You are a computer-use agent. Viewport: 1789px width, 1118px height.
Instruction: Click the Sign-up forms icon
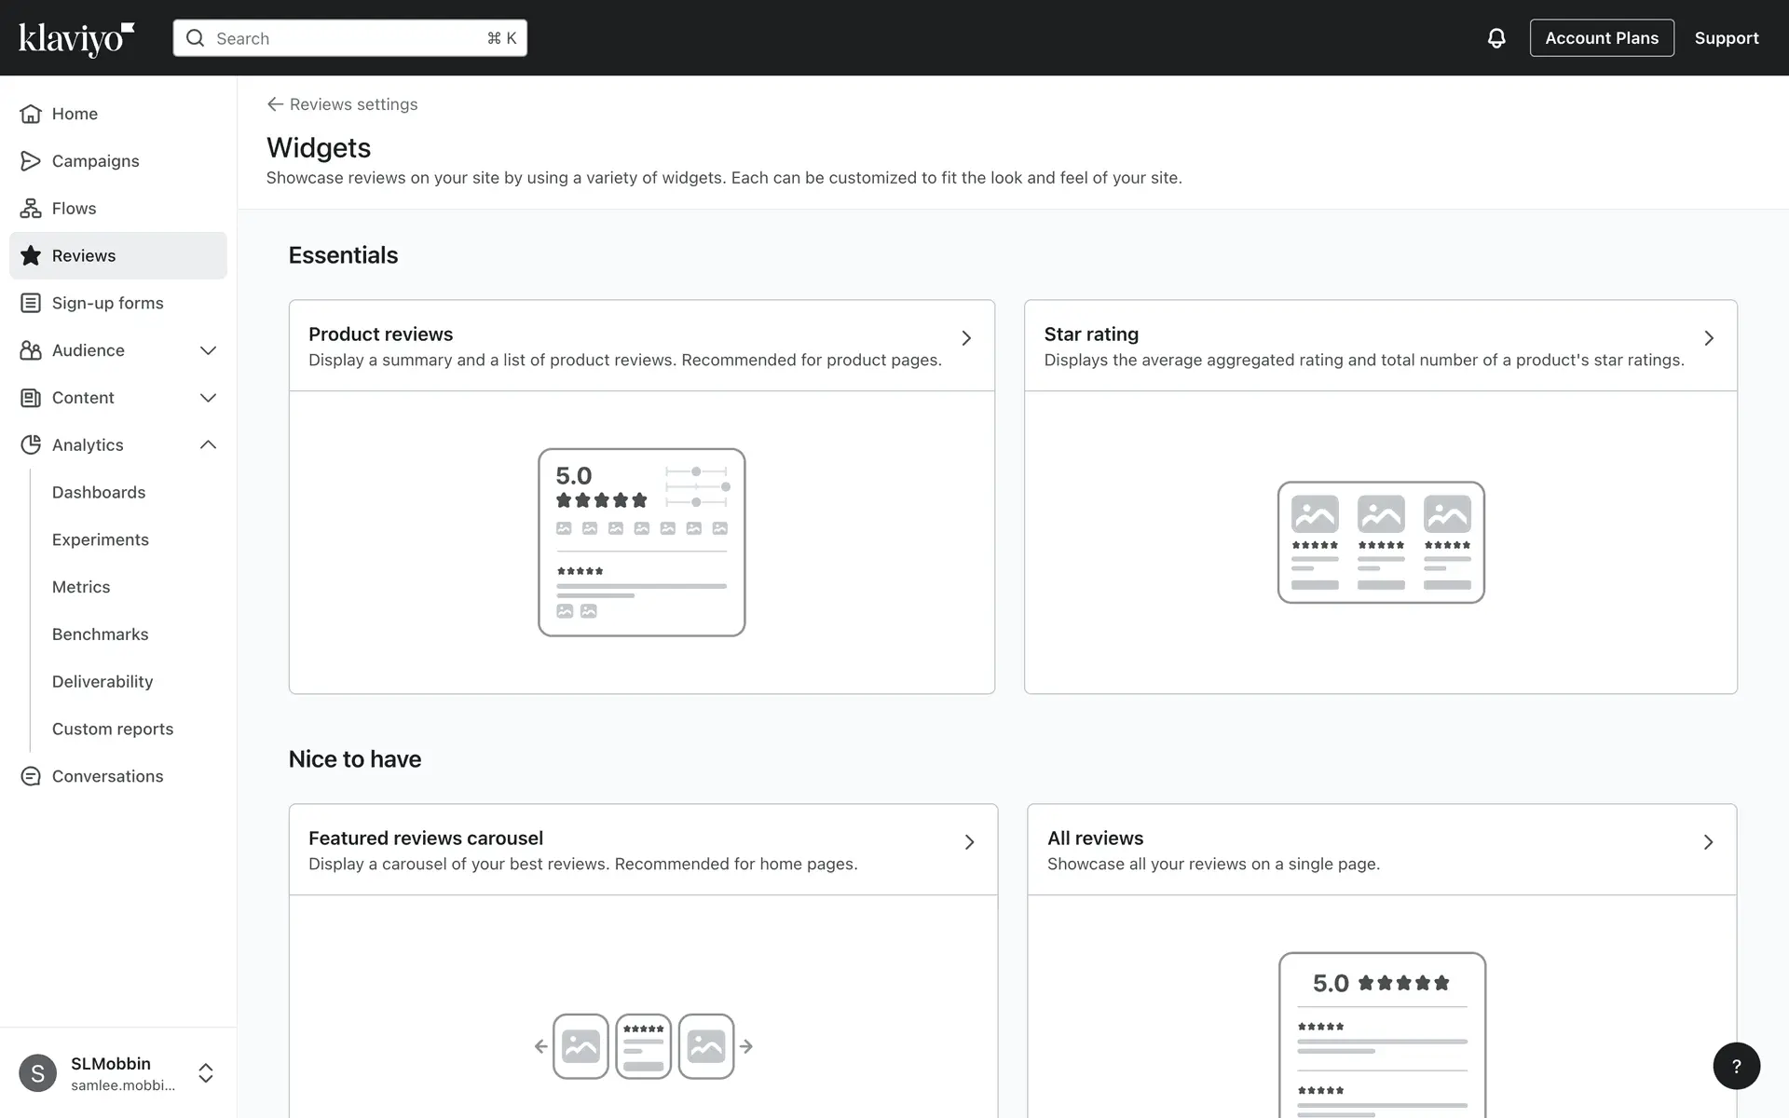coord(31,303)
